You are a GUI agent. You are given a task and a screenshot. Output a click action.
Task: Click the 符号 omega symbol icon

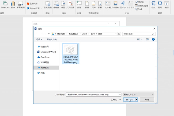point(160,3)
